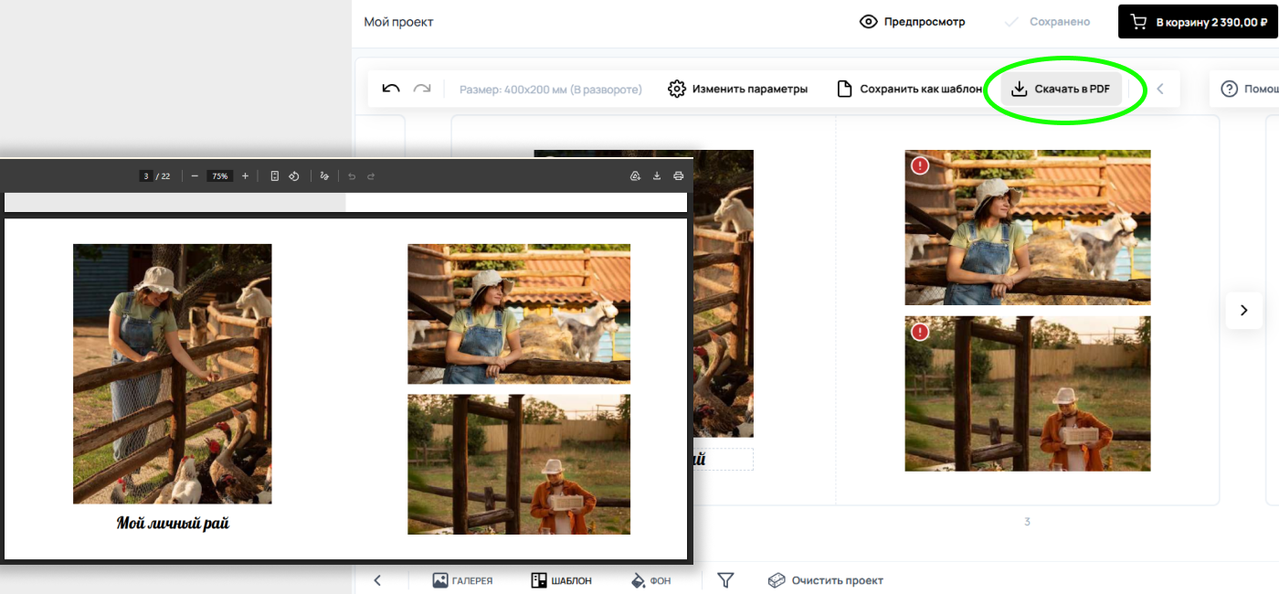Switch to the ГАЛЕРЕЯ tab
1279x594 pixels.
point(462,580)
